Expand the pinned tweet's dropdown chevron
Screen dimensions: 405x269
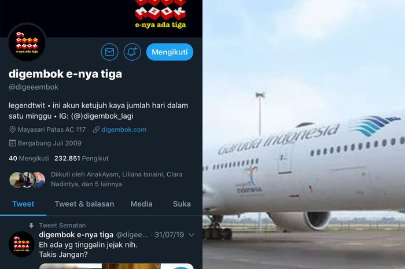point(192,235)
